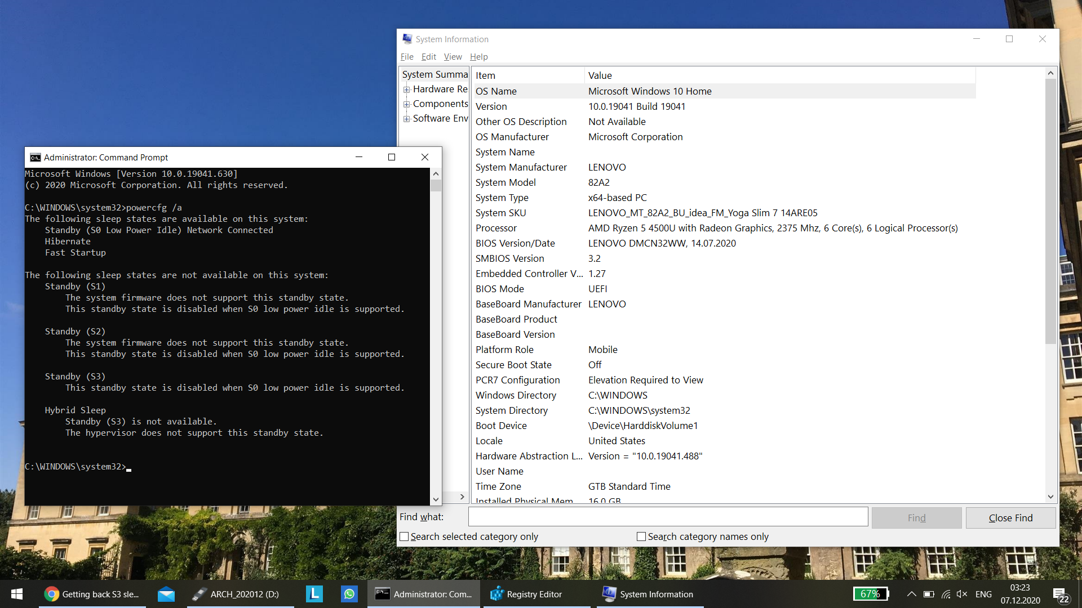Image resolution: width=1082 pixels, height=608 pixels.
Task: Select the Components tree label
Action: click(440, 104)
